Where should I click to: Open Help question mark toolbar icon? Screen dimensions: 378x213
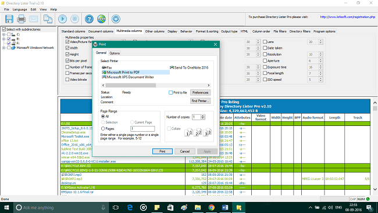pyautogui.click(x=89, y=19)
